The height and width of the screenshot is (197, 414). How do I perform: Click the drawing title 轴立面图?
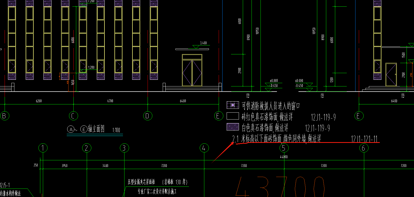[96, 129]
